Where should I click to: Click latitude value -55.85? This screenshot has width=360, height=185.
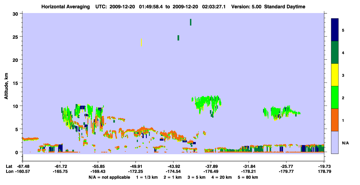pos(98,166)
